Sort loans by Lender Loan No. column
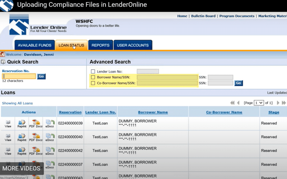 click(101, 112)
